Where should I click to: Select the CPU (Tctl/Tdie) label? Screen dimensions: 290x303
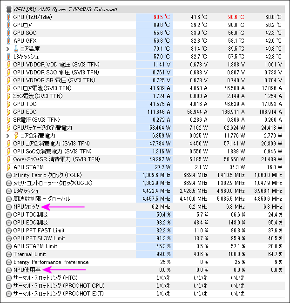point(33,17)
